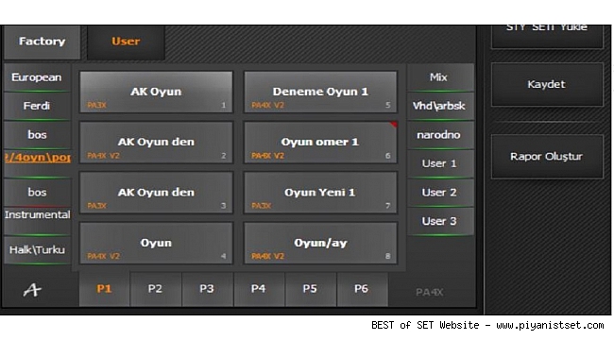Go to page P5
The height and width of the screenshot is (340, 614).
pos(310,289)
